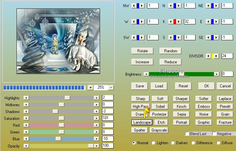
Task: Click the Brightness right arrow
Action: point(217,74)
